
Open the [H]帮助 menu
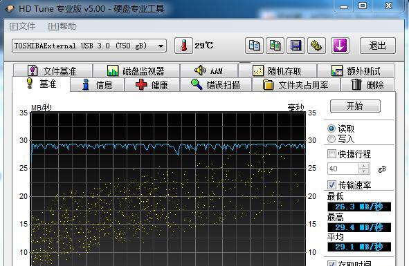(x=62, y=26)
